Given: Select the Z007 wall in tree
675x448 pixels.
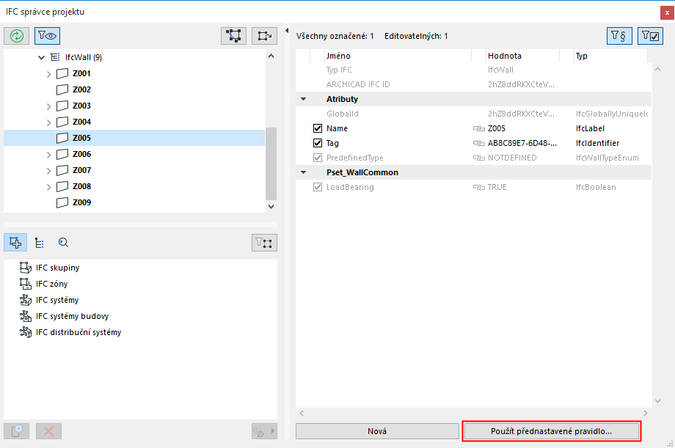Looking at the screenshot, I should tap(81, 170).
